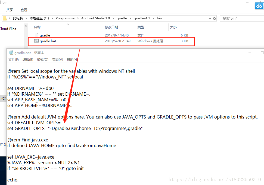264x185 pixels.
Task: Expand chevron after 此电脑 in path
Action: tap(26, 19)
